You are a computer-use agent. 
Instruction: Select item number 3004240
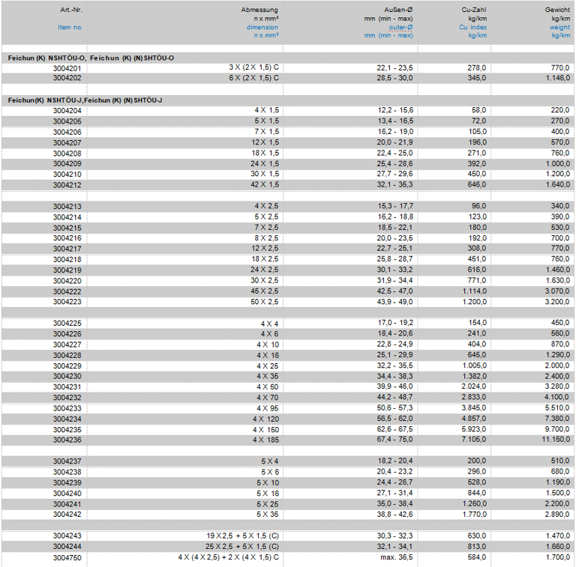67,494
